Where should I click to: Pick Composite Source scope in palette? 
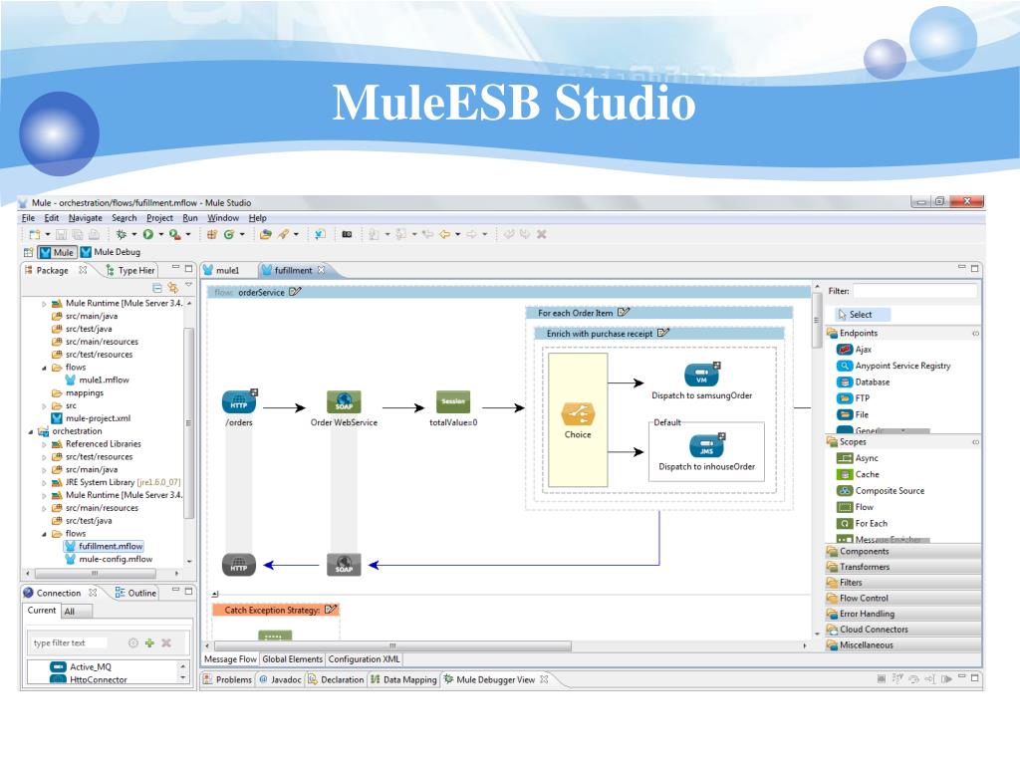point(881,490)
